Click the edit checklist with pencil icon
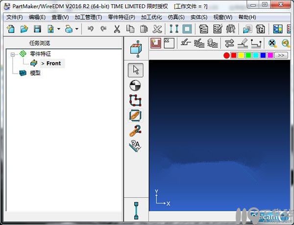Screen dimensions: 294x225 point(218,29)
